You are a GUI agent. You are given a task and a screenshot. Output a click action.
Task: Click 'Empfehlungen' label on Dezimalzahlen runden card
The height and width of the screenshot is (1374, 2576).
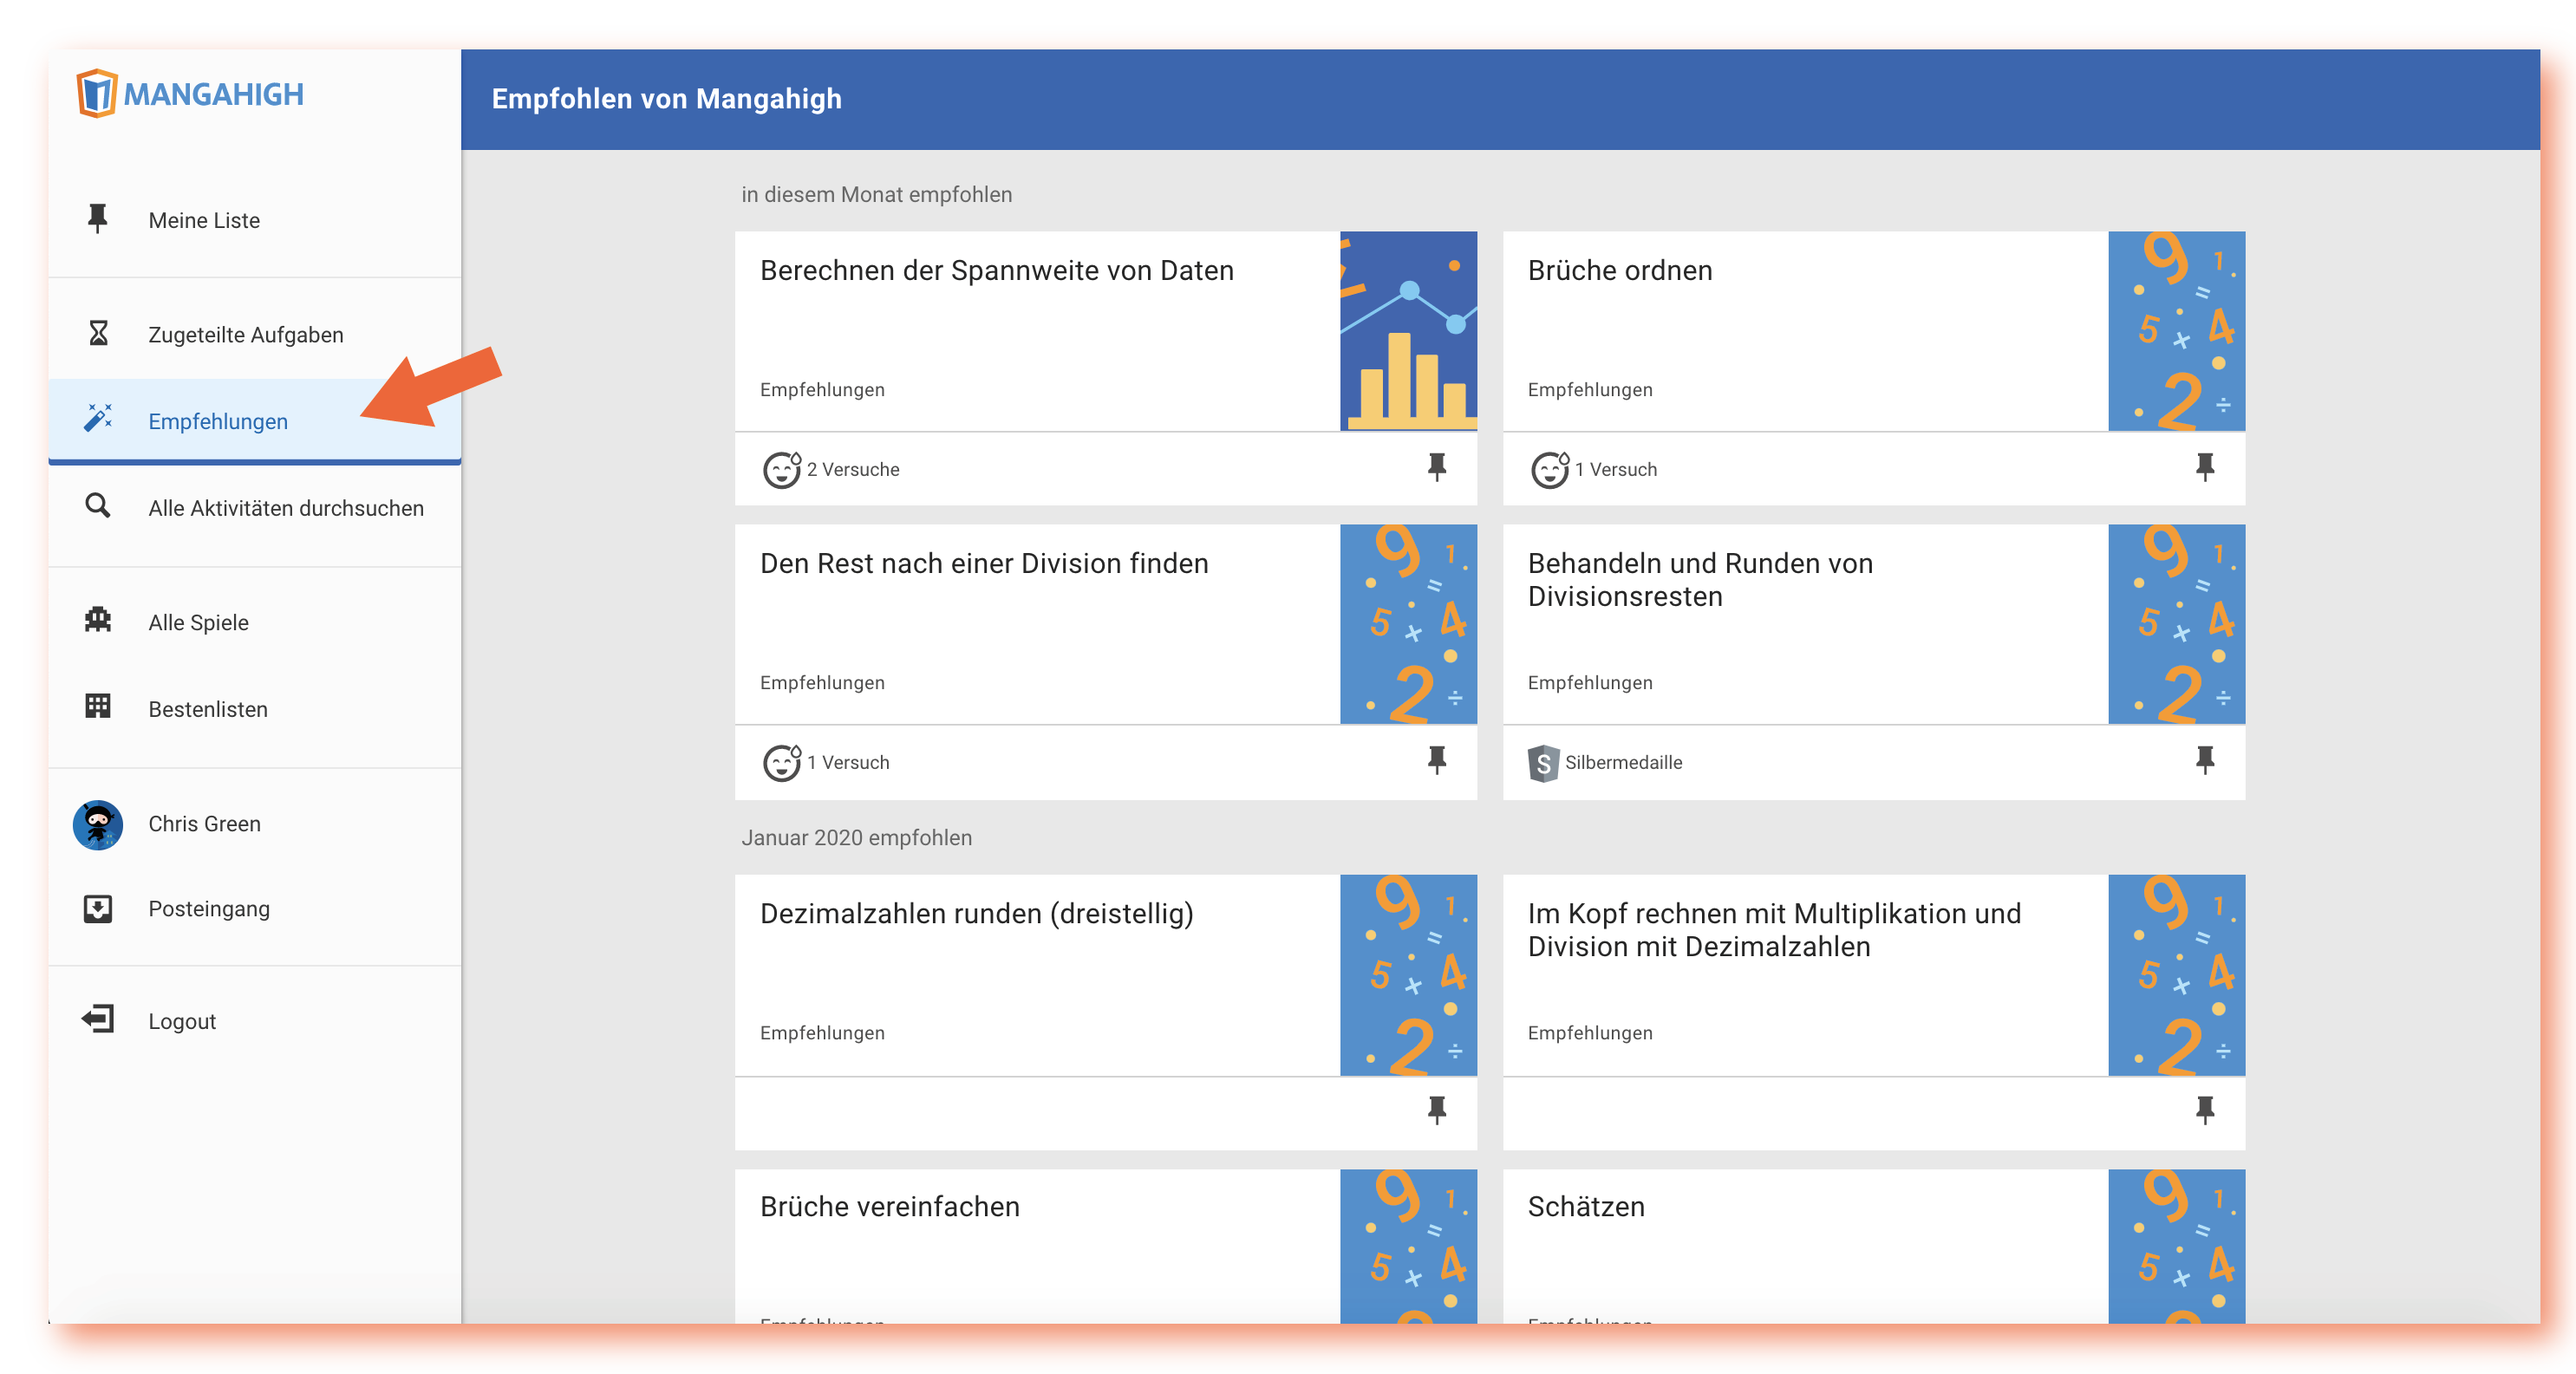[822, 1032]
